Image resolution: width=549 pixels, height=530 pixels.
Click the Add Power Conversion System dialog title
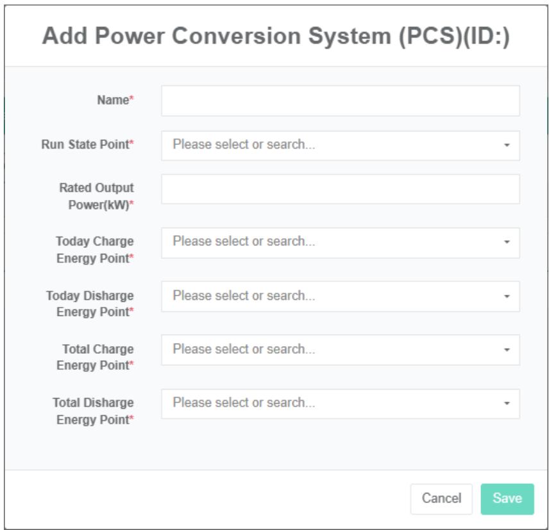[276, 37]
